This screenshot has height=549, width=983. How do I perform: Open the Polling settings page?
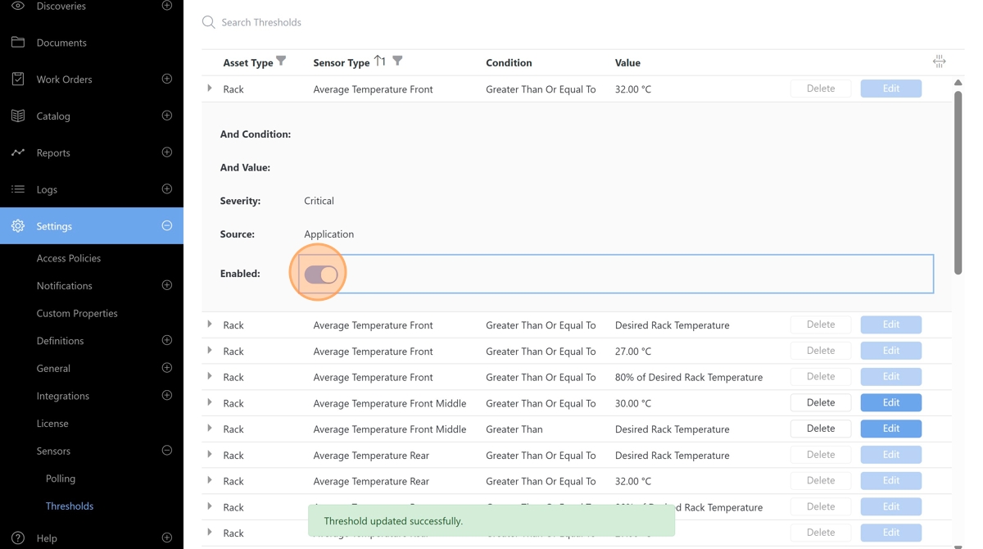point(61,479)
